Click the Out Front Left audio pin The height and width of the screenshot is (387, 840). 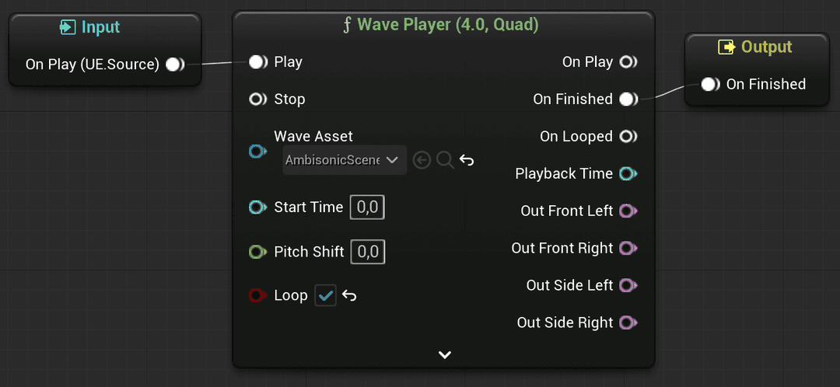[628, 211]
